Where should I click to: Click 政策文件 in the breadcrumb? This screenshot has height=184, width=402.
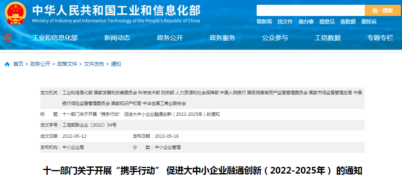(x=67, y=64)
